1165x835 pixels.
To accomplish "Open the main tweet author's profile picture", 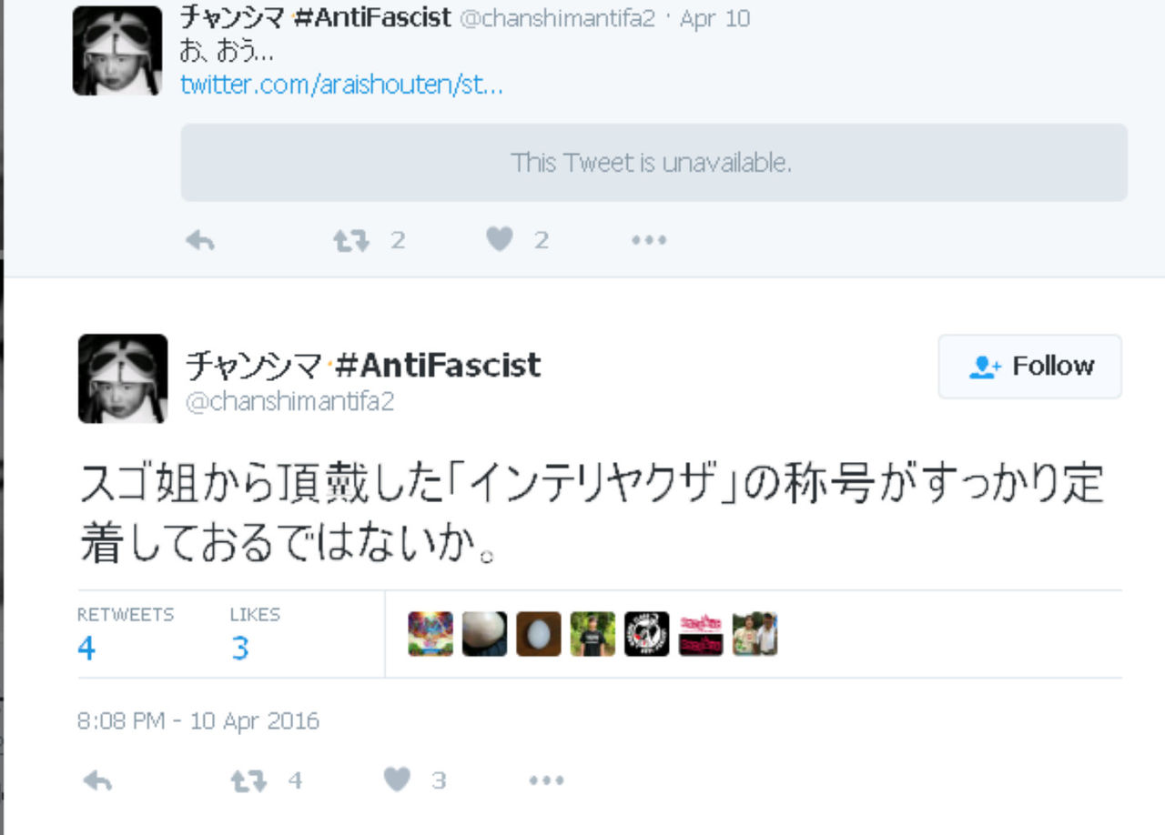I will point(123,378).
